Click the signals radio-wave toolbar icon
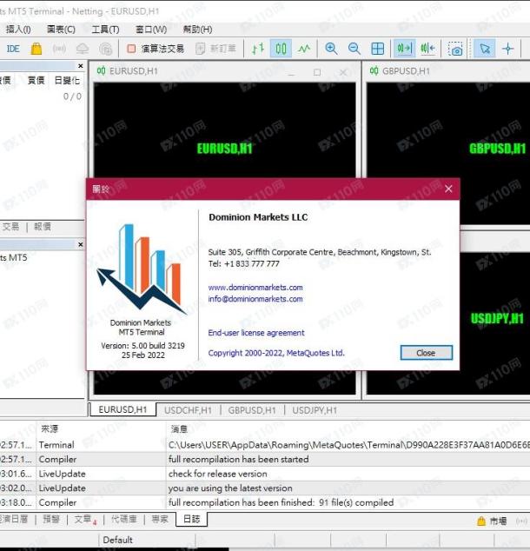530x551 pixels. 59,49
